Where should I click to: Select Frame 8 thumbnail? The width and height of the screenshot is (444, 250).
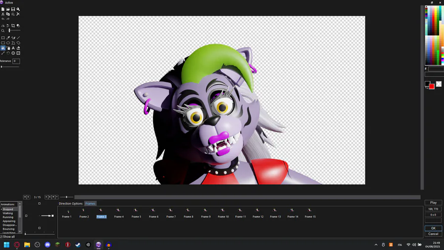pos(188,214)
